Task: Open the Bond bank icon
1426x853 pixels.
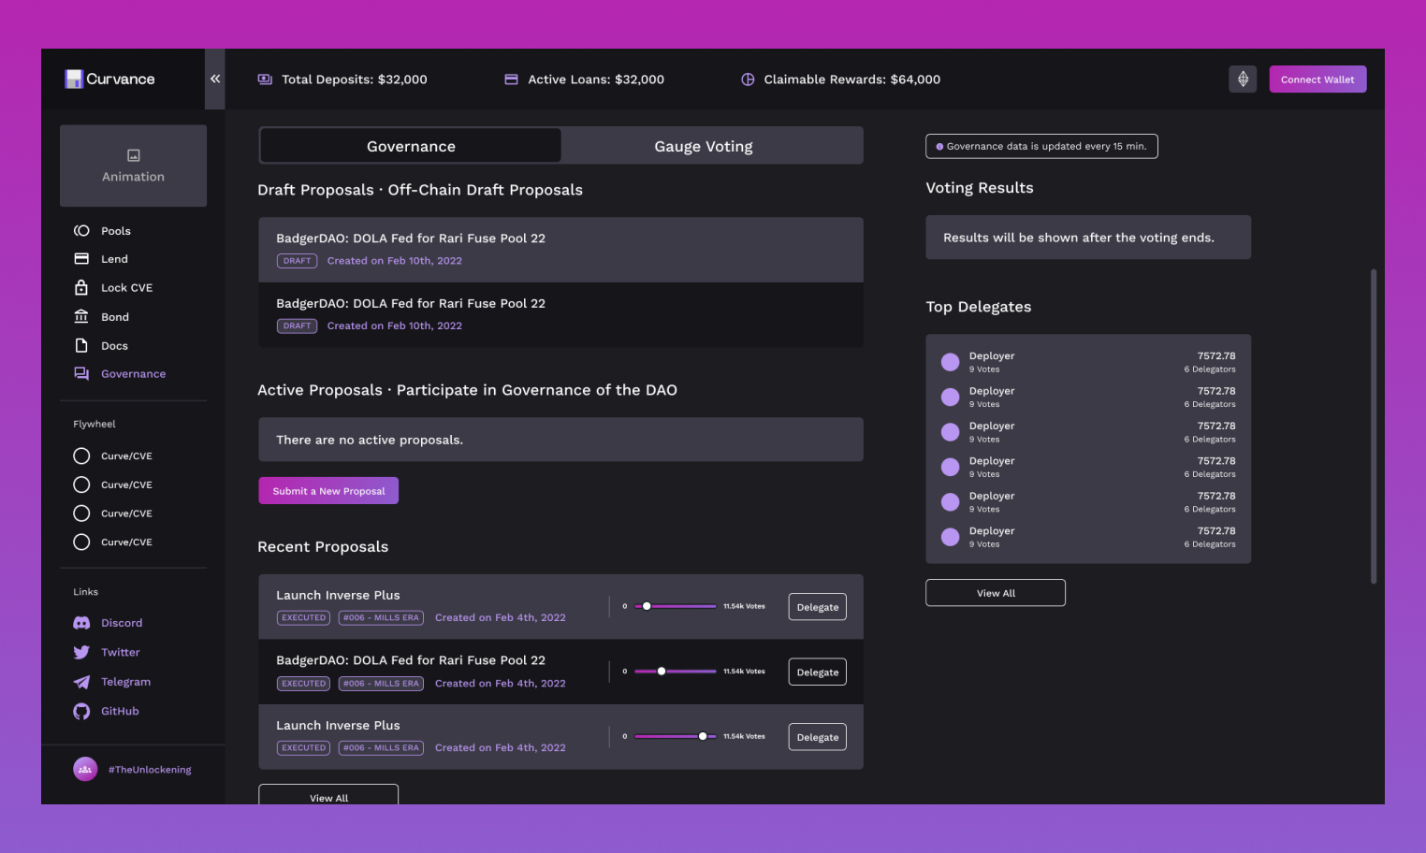Action: click(81, 317)
